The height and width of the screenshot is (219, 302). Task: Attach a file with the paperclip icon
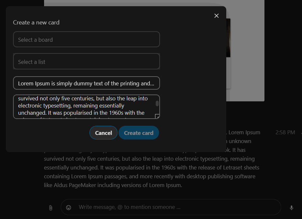pyautogui.click(x=51, y=208)
